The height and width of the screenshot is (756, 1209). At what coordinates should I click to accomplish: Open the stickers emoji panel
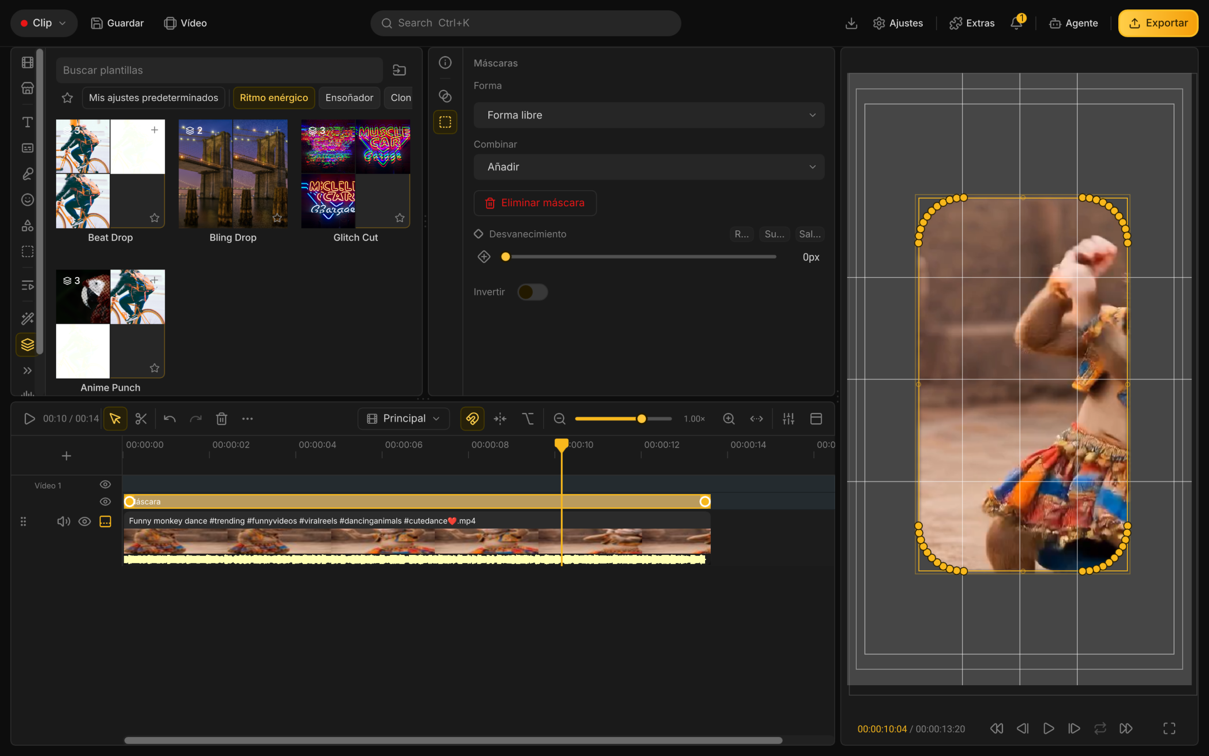[27, 200]
